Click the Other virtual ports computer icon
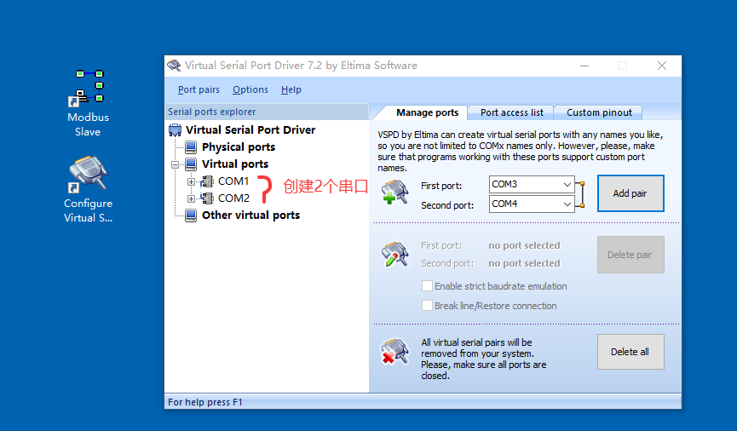The image size is (737, 431). [x=191, y=215]
